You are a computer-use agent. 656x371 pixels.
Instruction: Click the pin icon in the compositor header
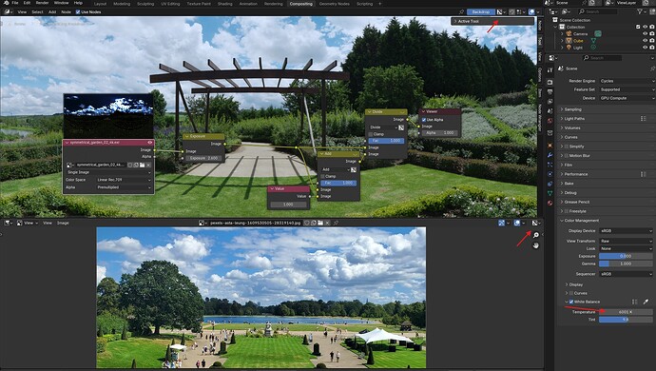coord(461,12)
